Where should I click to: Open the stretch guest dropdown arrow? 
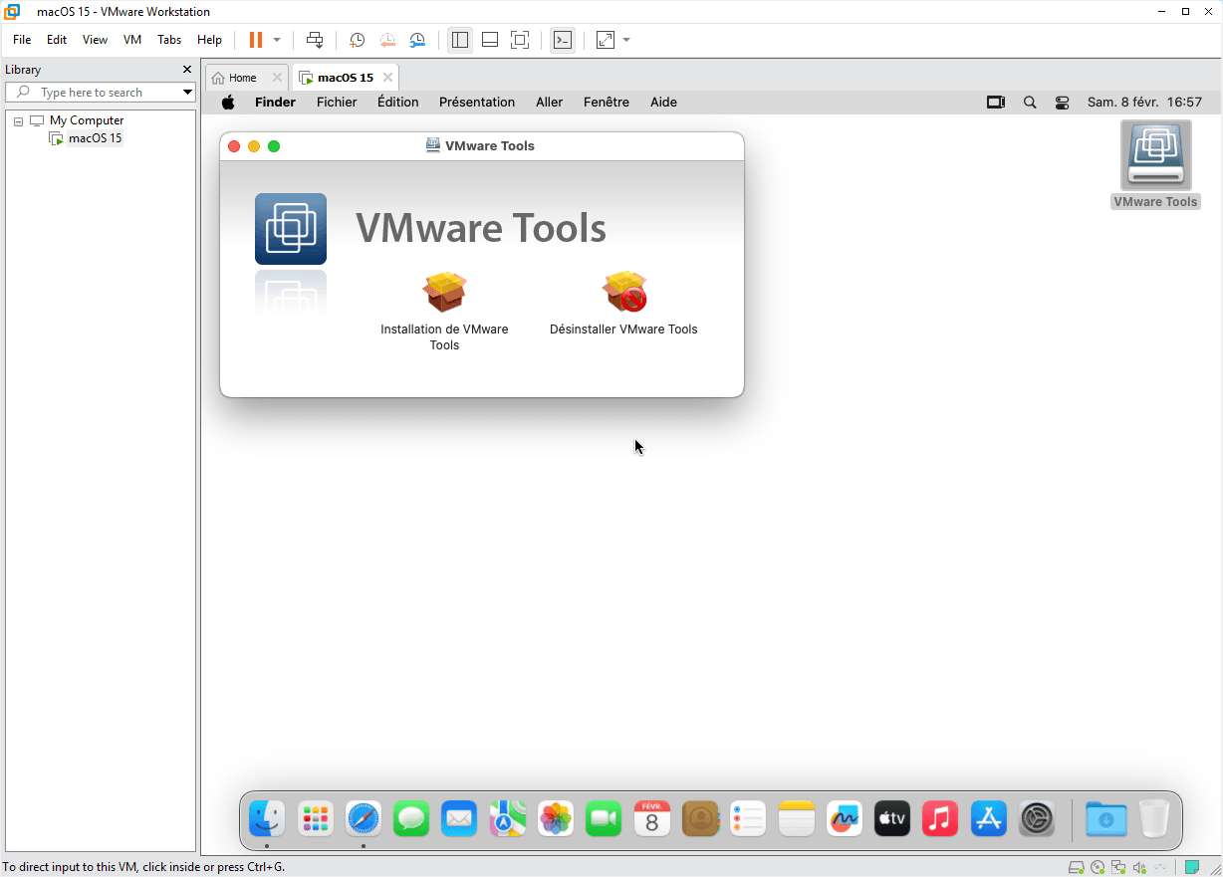[626, 40]
